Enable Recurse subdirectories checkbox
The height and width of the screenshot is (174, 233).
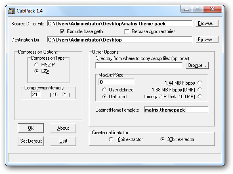127,31
